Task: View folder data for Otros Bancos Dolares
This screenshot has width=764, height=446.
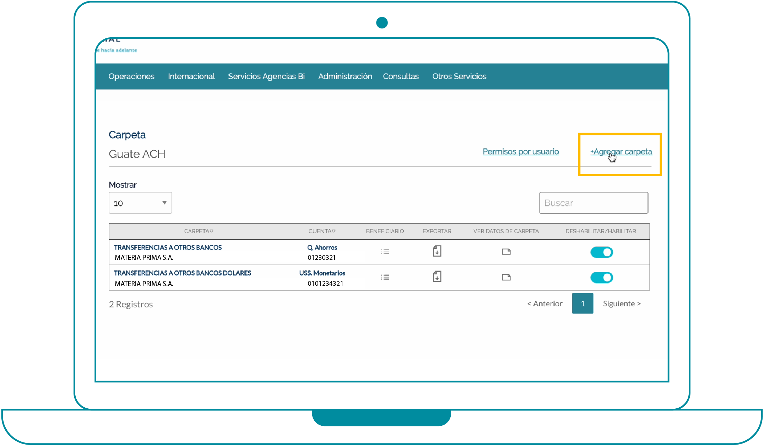Action: [x=506, y=277]
